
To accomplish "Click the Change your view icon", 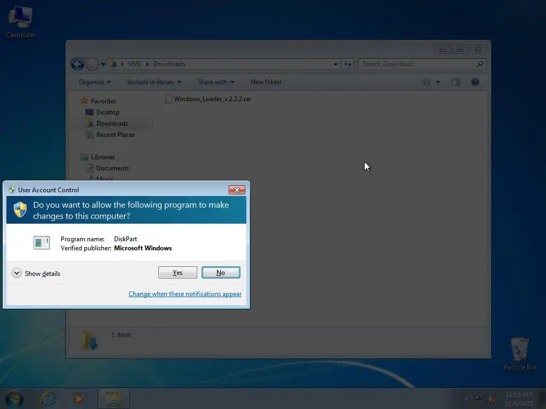I will 426,82.
